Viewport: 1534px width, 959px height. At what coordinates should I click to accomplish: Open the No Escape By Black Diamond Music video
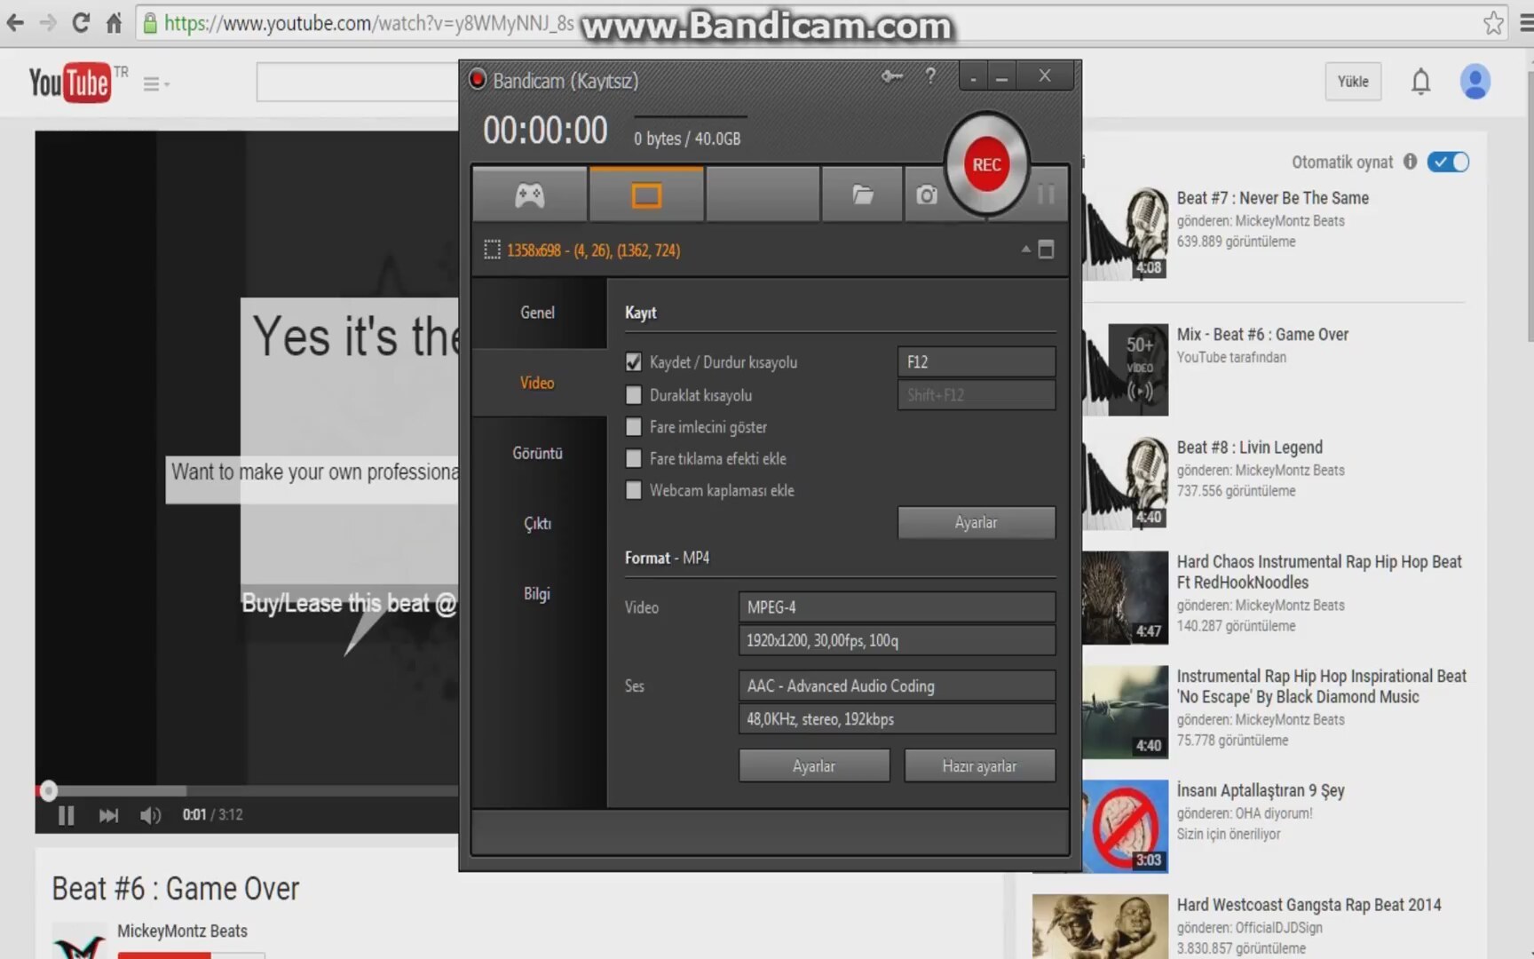tap(1321, 686)
